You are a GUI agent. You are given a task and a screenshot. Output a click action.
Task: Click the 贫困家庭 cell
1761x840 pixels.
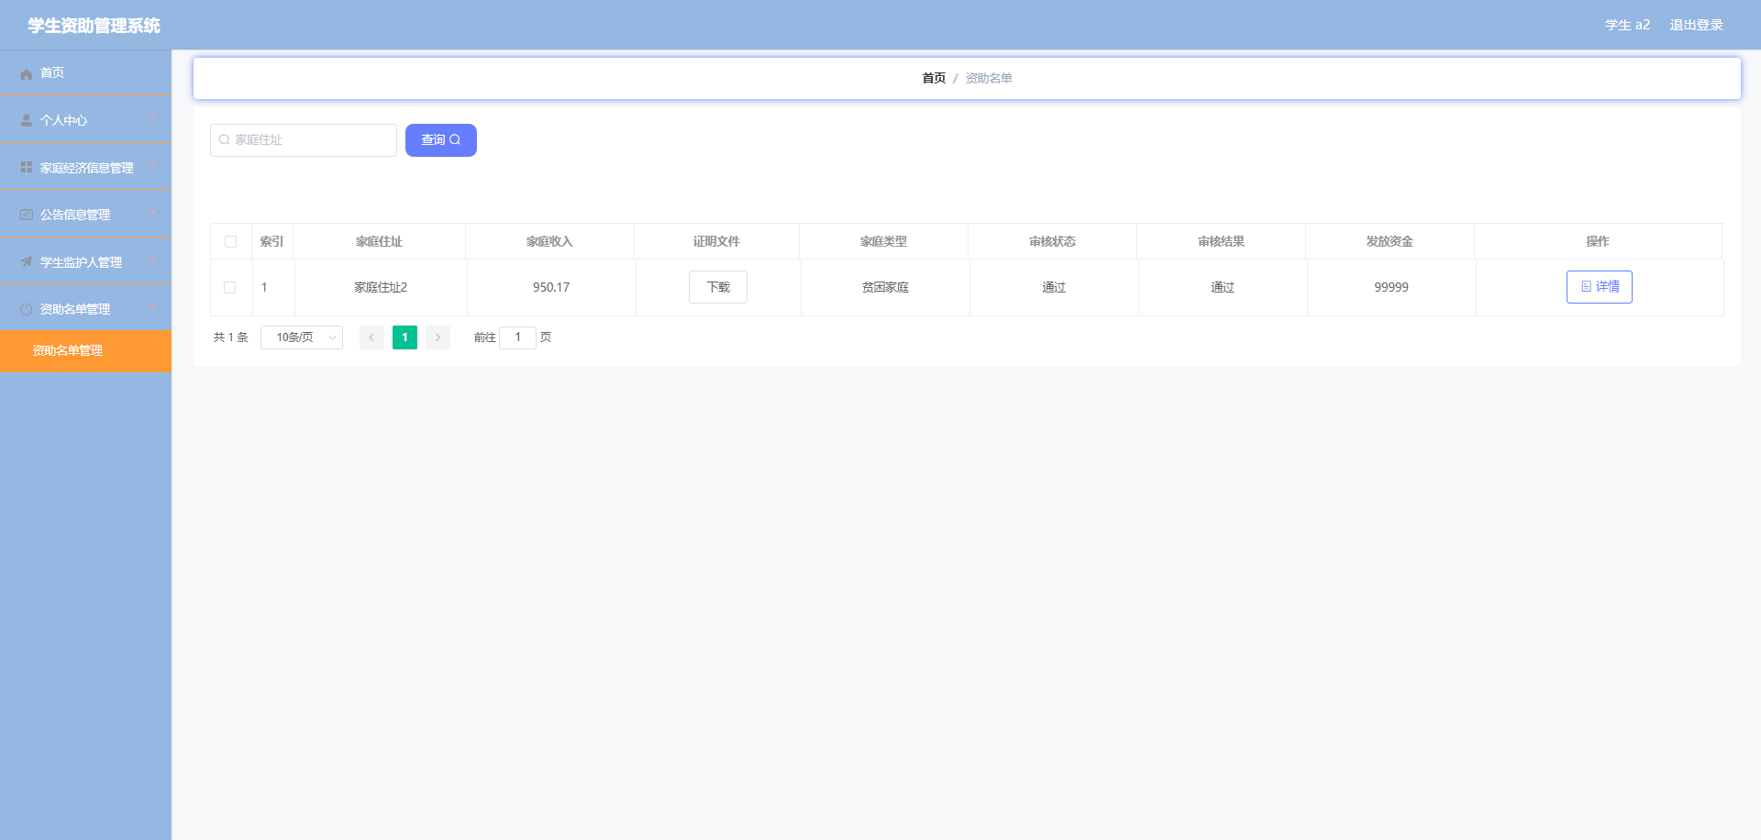(x=885, y=287)
